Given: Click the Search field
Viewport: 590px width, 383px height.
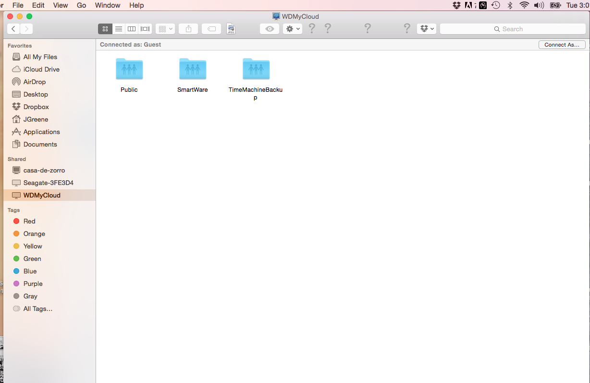Looking at the screenshot, I should (513, 29).
